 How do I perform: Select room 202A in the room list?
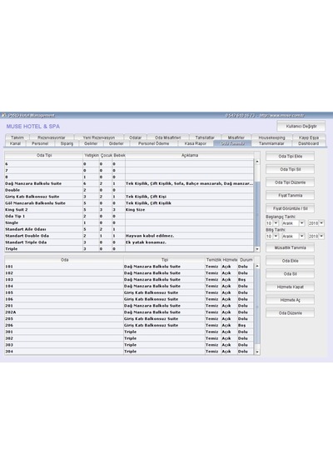129,312
